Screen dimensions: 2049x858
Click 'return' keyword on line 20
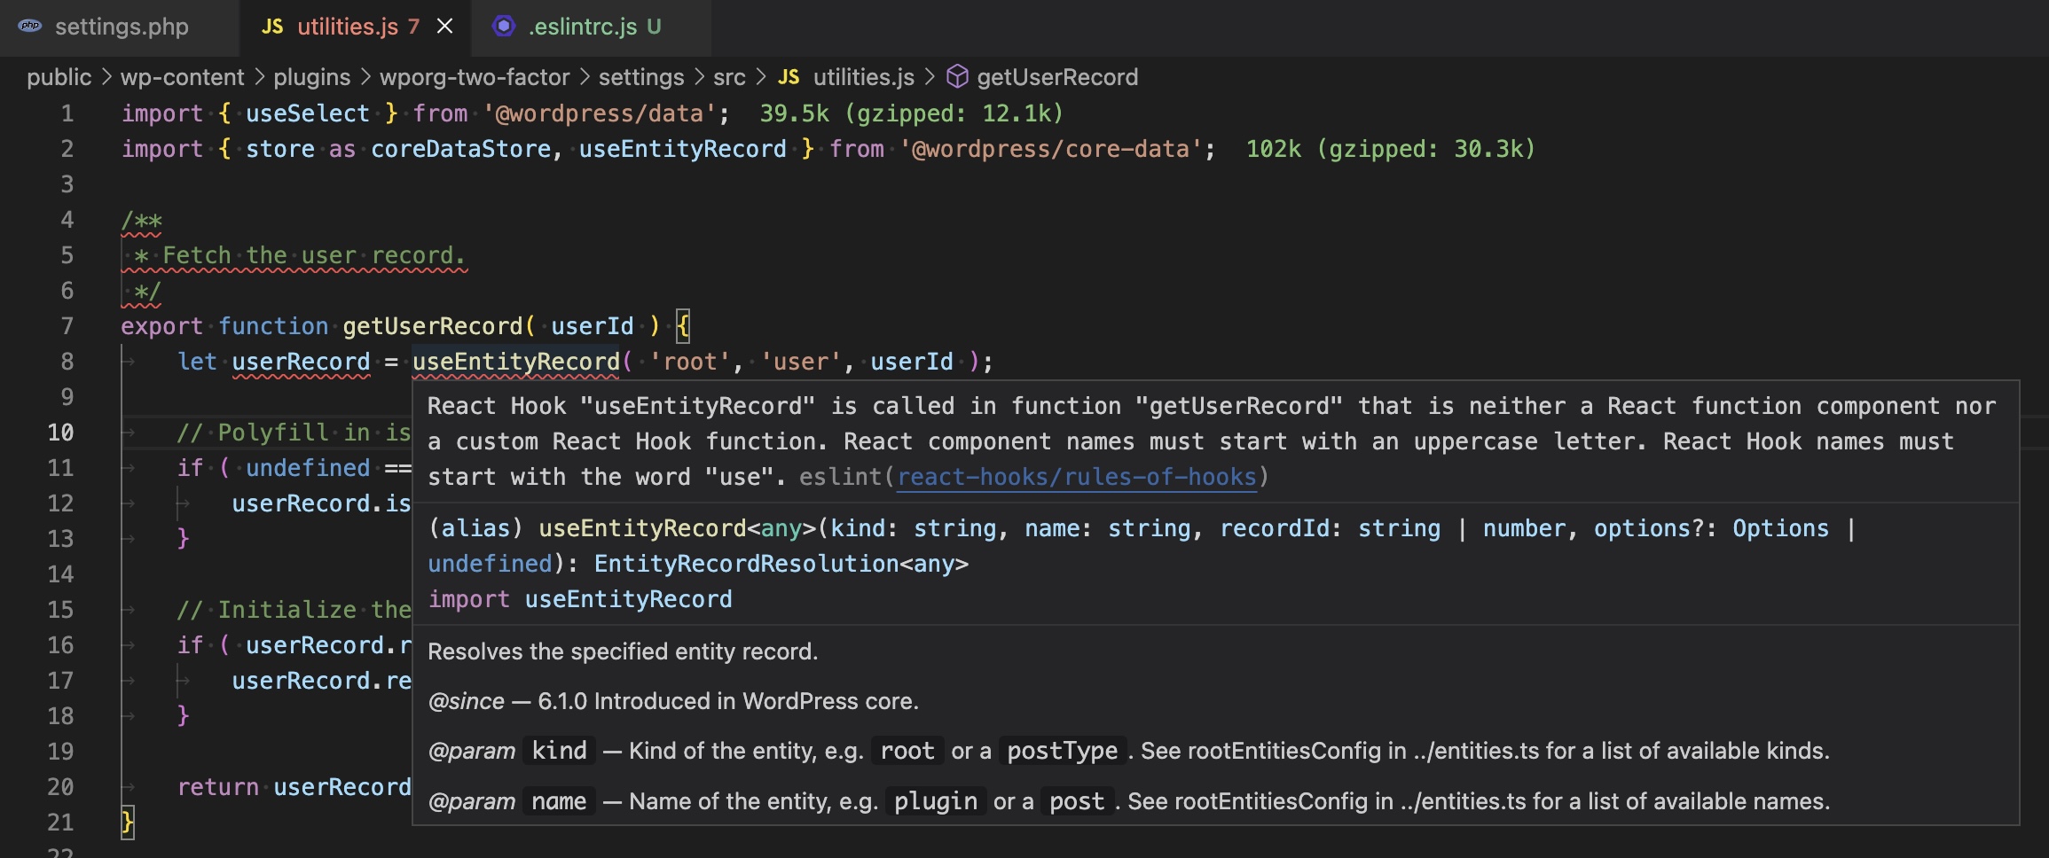point(218,787)
